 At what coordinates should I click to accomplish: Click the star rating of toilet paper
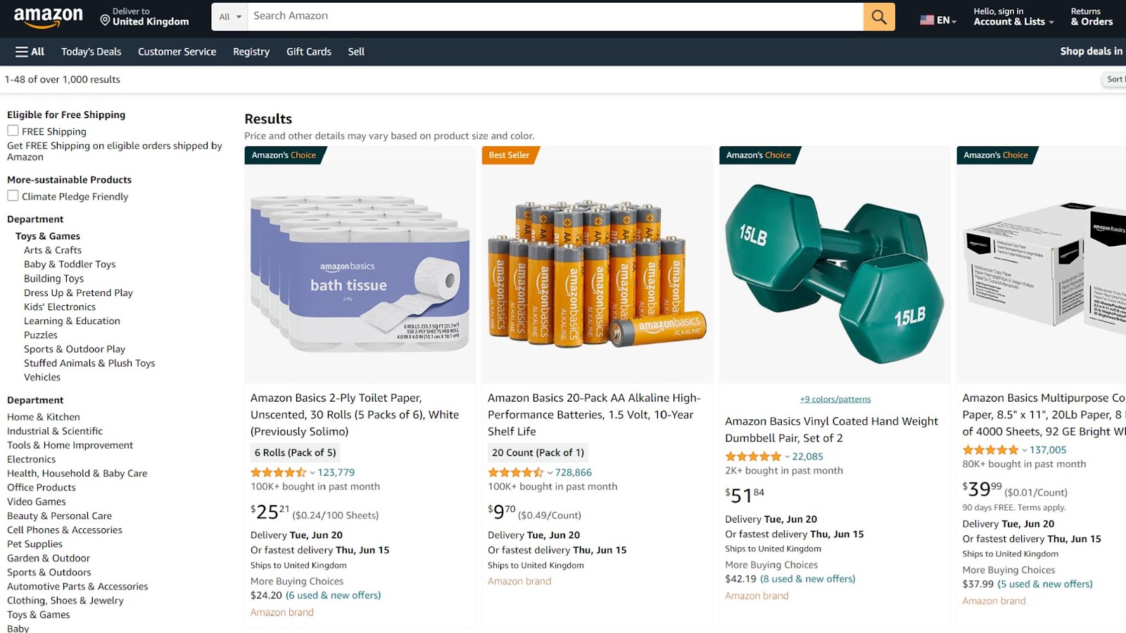click(x=279, y=473)
